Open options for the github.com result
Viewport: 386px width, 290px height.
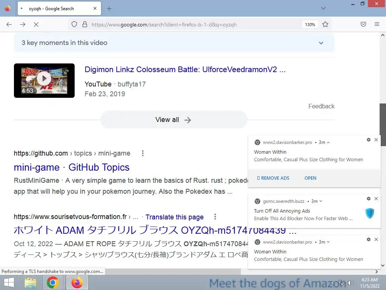click(x=142, y=153)
